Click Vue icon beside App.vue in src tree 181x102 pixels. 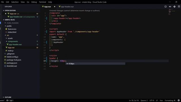tap(7, 48)
